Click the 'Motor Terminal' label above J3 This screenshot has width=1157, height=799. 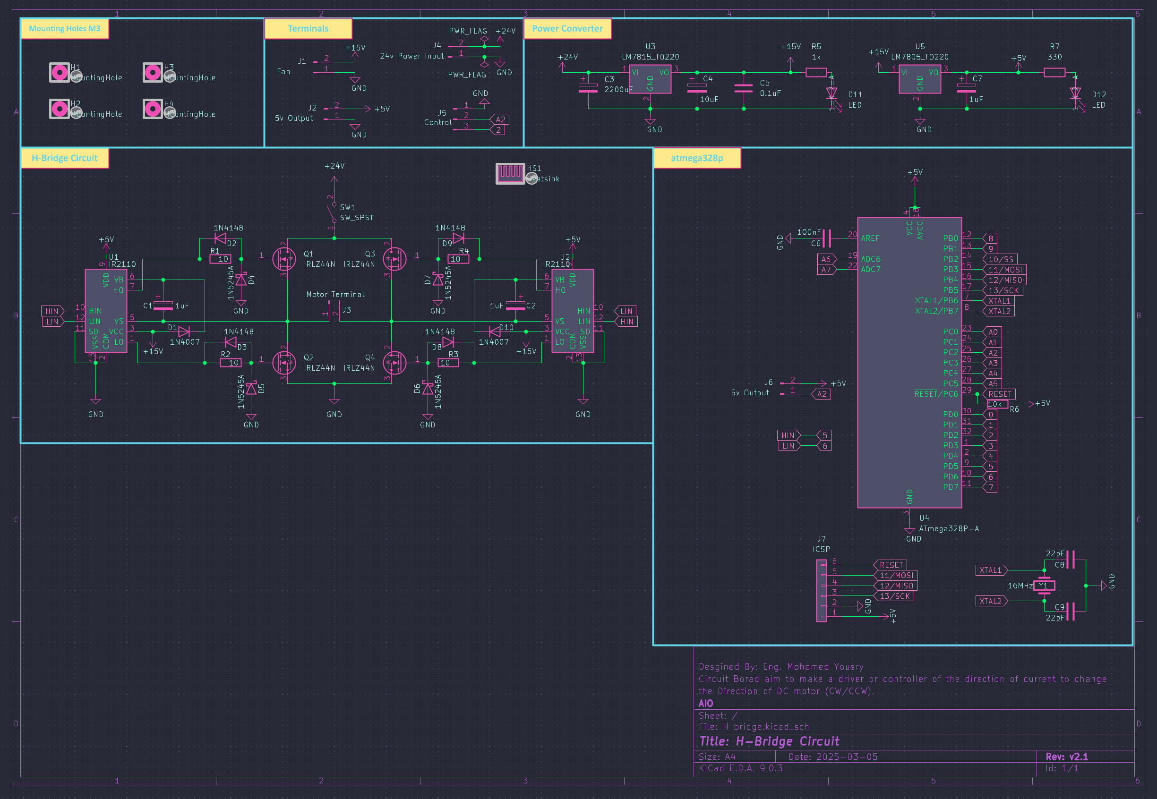(335, 295)
